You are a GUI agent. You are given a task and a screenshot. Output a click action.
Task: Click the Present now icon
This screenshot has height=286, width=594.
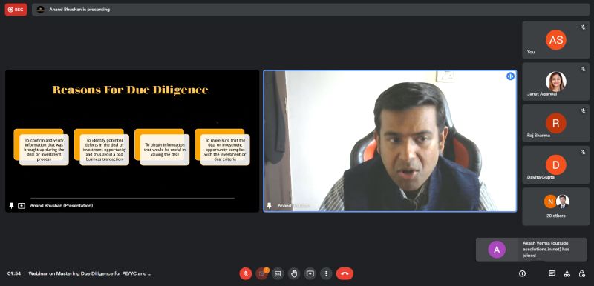coord(310,273)
